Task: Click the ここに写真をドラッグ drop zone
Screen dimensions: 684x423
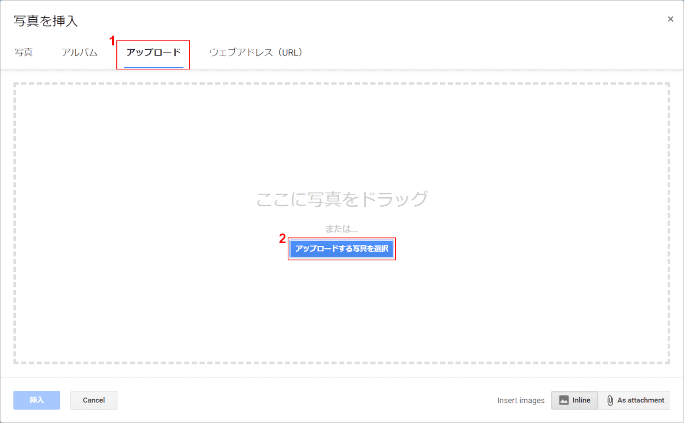Action: tap(342, 223)
